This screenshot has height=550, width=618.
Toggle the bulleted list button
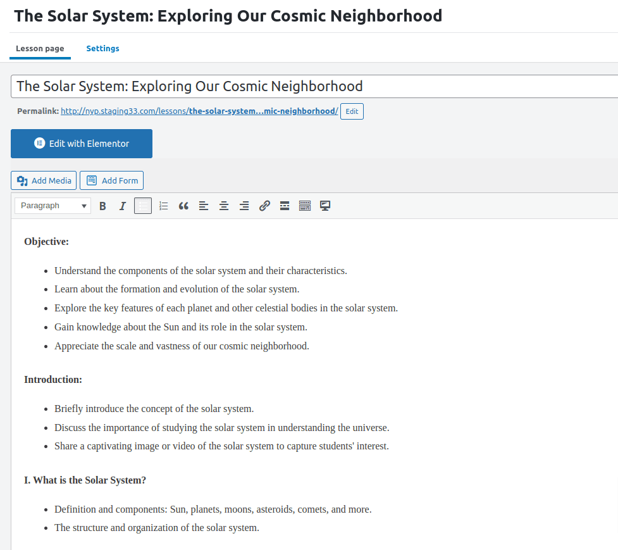(143, 206)
